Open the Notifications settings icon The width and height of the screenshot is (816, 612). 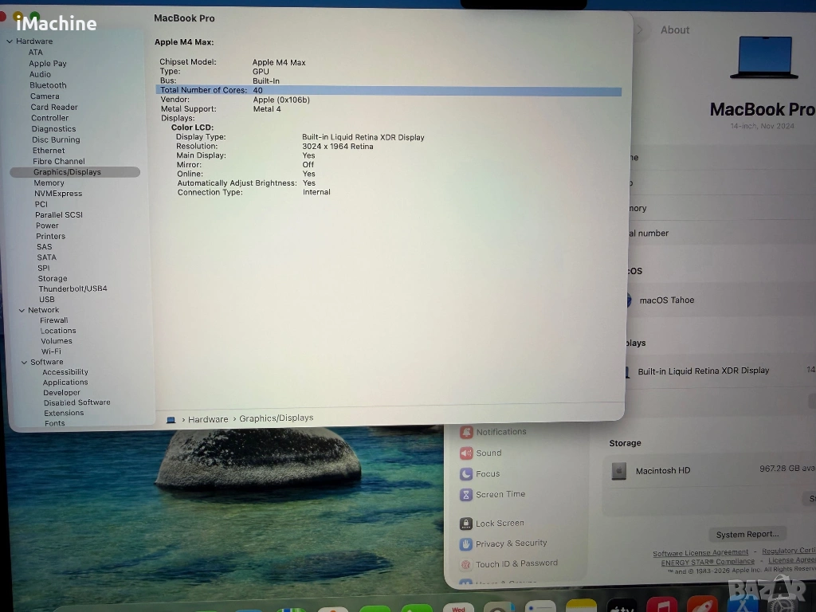tap(466, 433)
